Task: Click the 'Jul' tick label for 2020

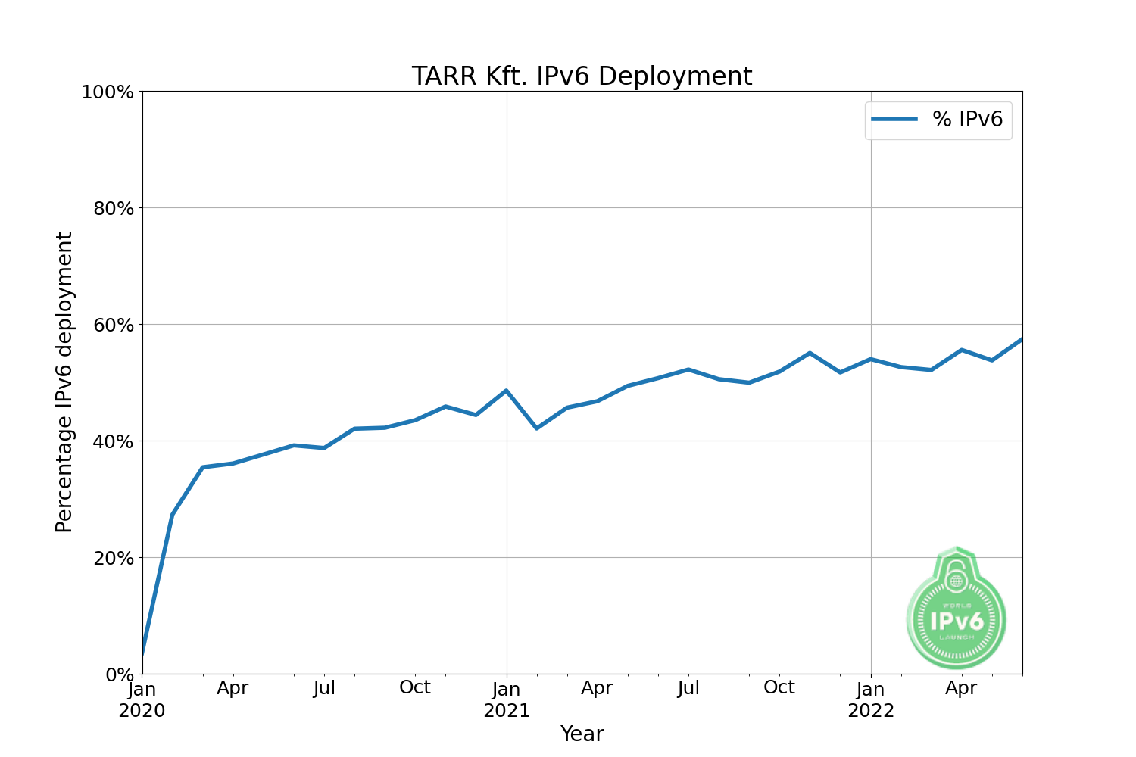Action: [324, 688]
